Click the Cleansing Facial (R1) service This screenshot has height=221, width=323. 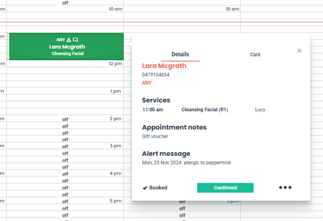205,110
